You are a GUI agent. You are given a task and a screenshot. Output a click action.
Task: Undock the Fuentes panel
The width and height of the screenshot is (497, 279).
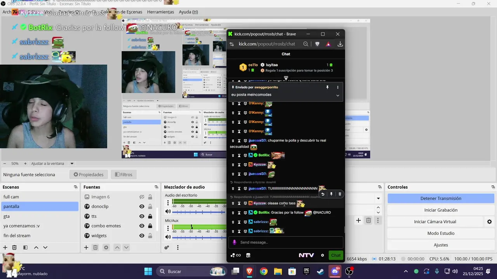(x=156, y=187)
